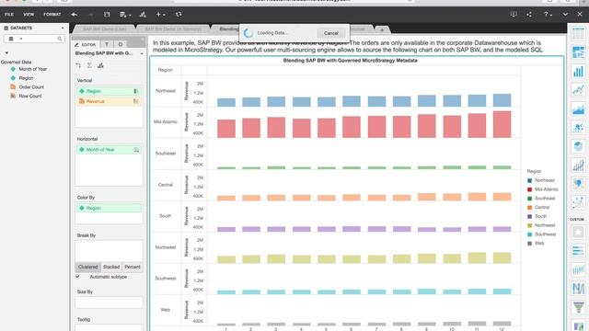Collapse the Governed Data dataset tree

click(x=6, y=53)
